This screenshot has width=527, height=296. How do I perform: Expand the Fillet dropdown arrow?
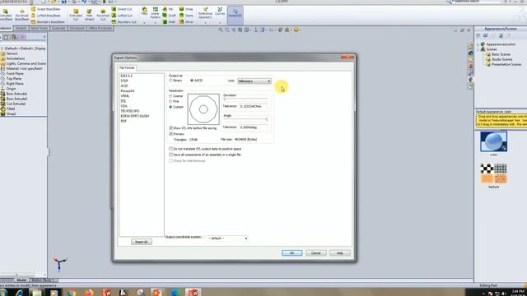[x=144, y=22]
